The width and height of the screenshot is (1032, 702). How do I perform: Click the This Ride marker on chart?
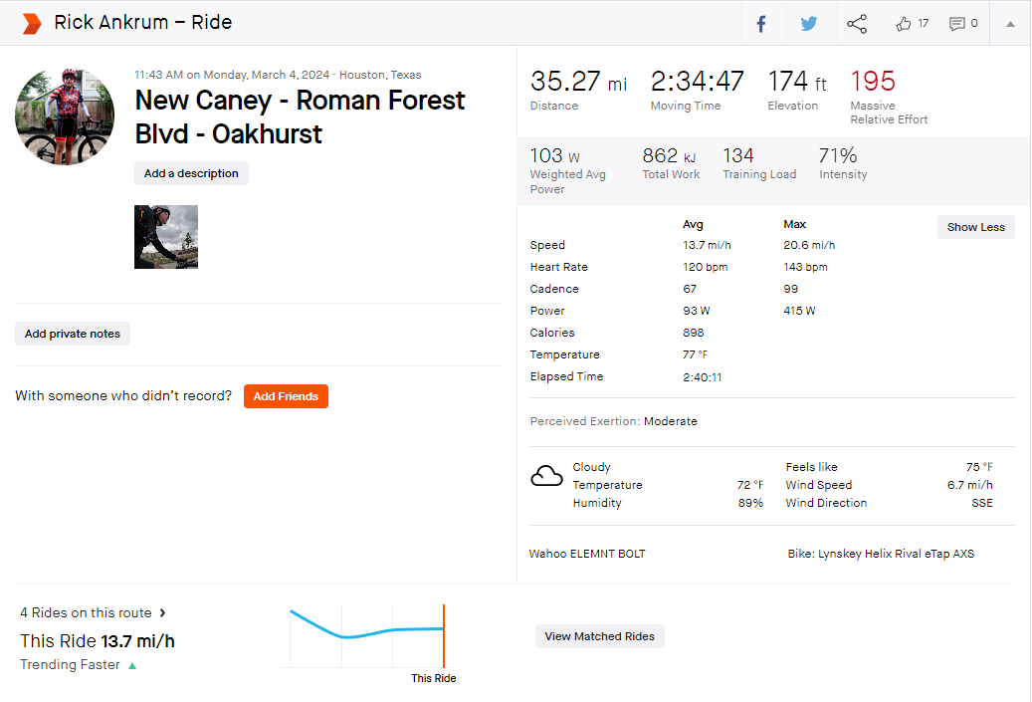coord(444,636)
